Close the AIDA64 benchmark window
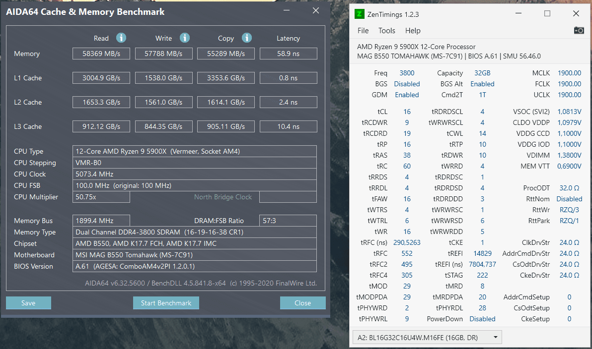Viewport: 592px width, 349px height. [316, 10]
